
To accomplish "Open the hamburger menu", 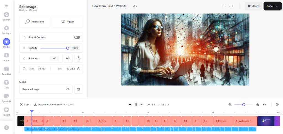I will (x=7, y=6).
